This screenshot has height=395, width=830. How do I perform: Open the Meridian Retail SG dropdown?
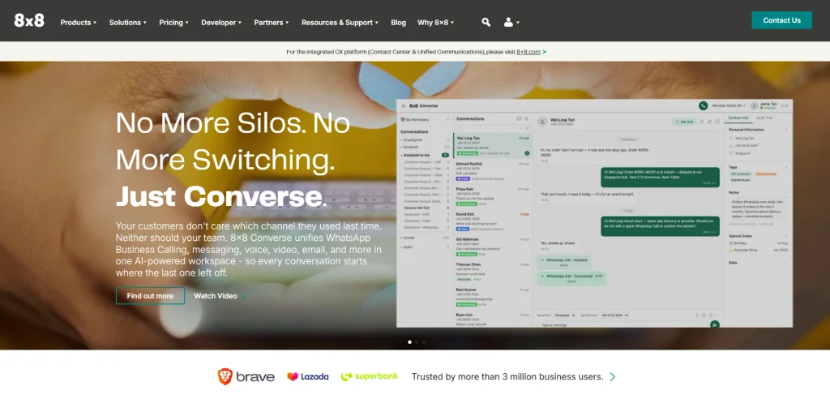(x=729, y=106)
